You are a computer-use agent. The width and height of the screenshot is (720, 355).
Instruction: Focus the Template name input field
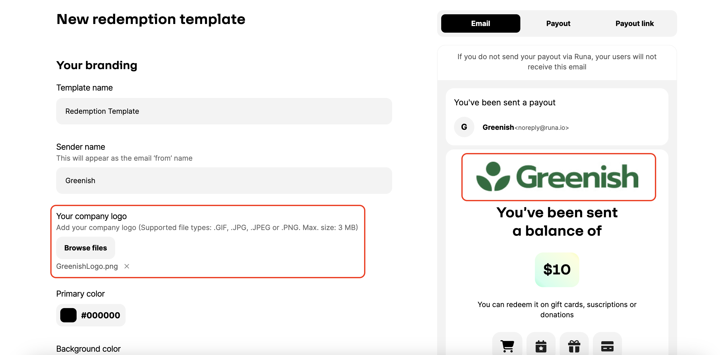pos(224,111)
